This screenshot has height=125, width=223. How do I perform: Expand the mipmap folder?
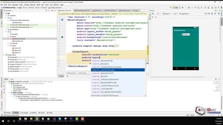(8, 43)
